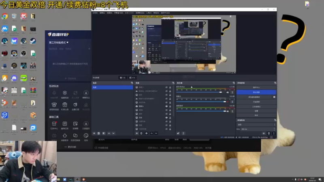Unmute the second mixer track red speaker
This screenshot has height=182, width=324.
coord(228,102)
